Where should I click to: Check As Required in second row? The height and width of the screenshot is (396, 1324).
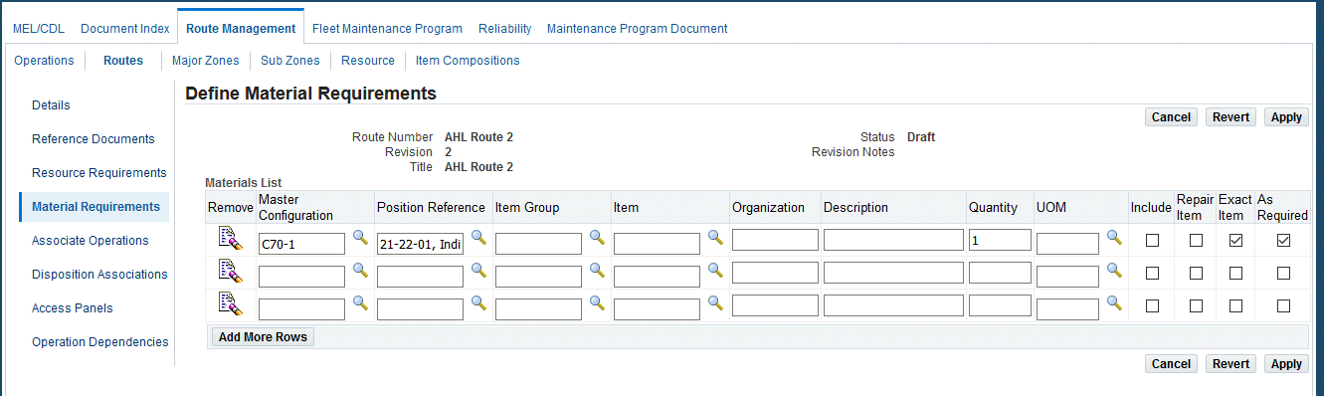1283,273
